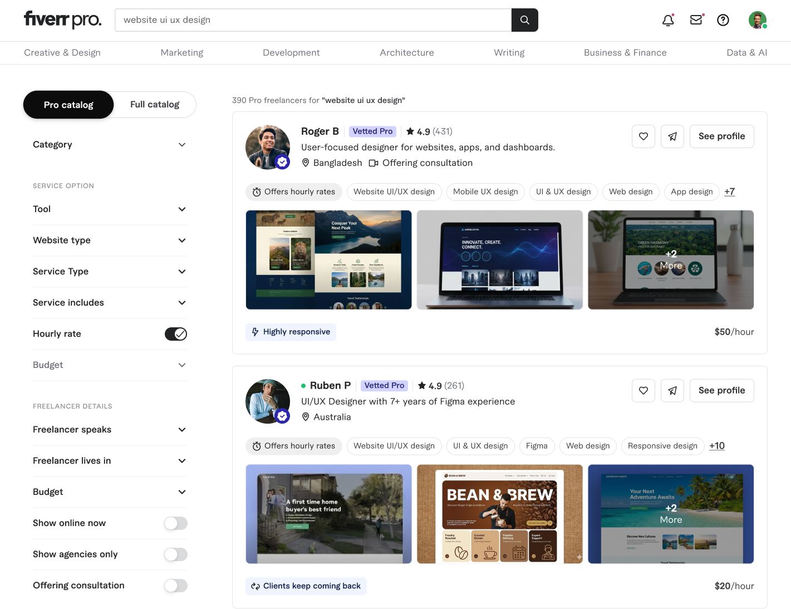The height and width of the screenshot is (609, 791).
Task: Click the search magnifier button
Action: pyautogui.click(x=524, y=20)
